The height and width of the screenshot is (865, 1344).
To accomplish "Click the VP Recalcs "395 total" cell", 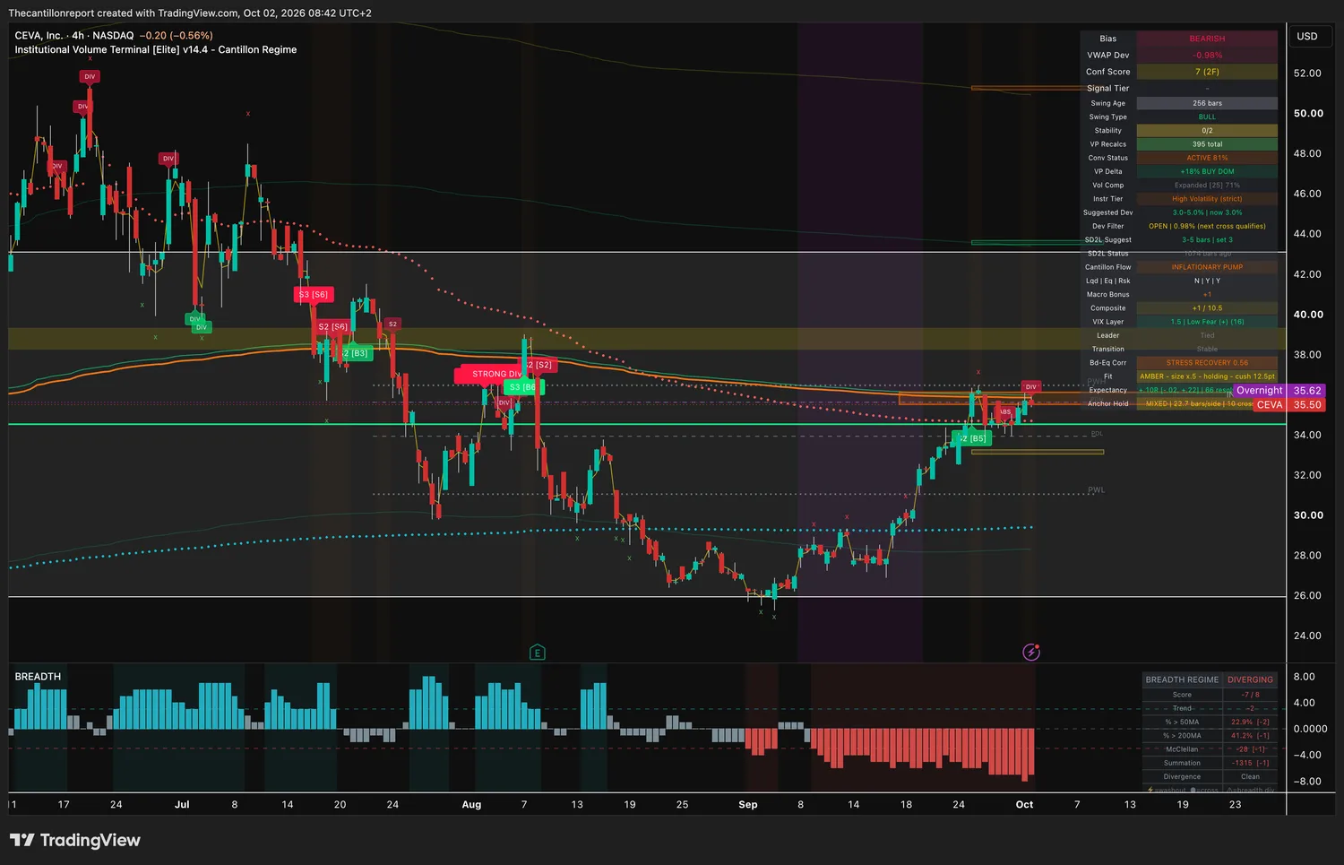I will tap(1207, 144).
